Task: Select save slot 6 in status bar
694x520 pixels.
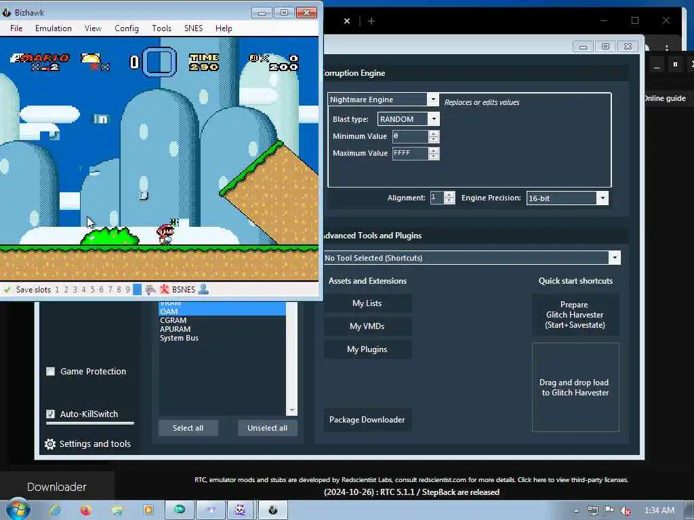Action: [x=102, y=290]
